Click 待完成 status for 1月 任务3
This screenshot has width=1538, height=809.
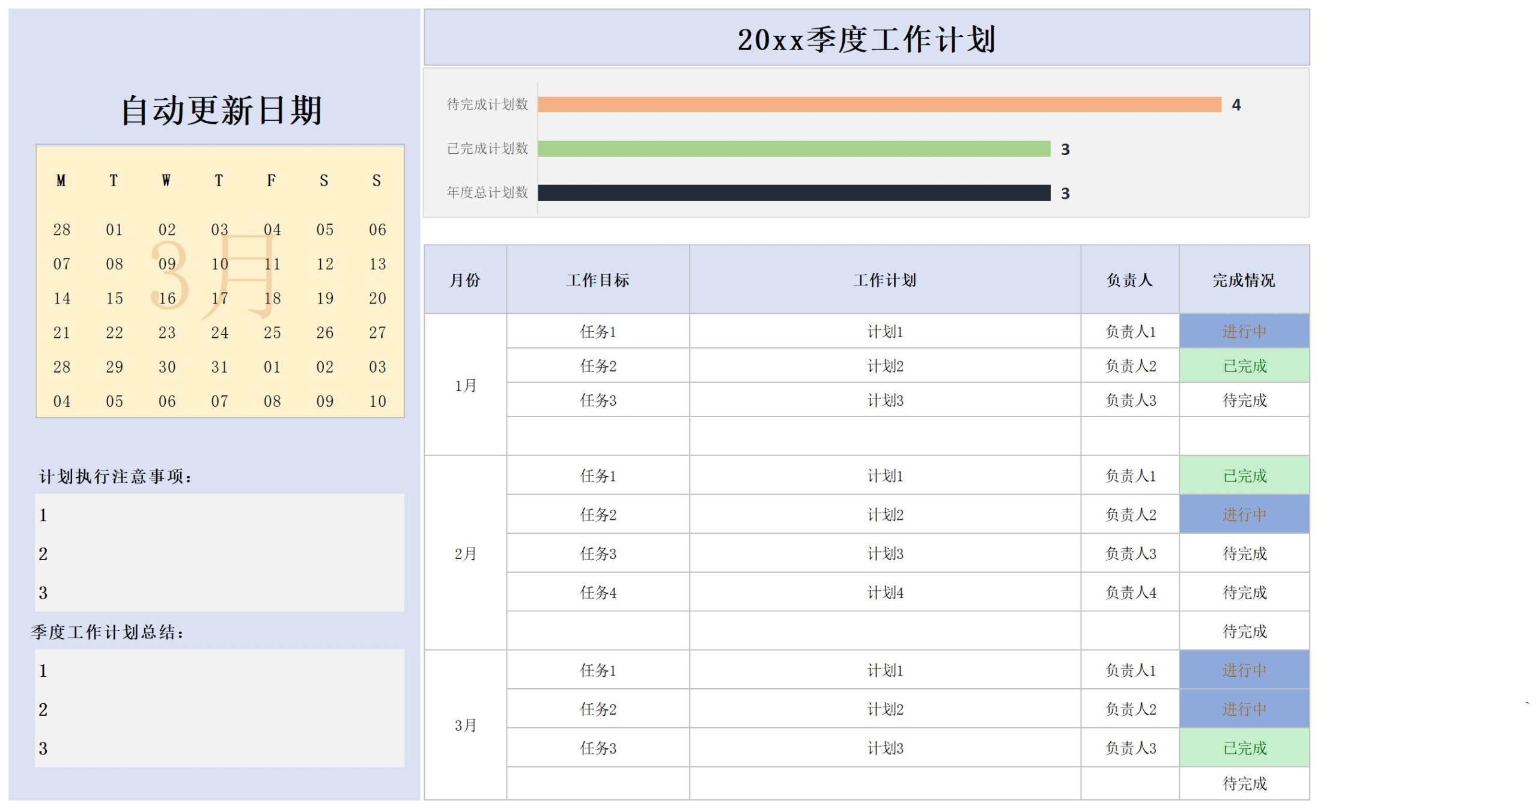[1244, 400]
